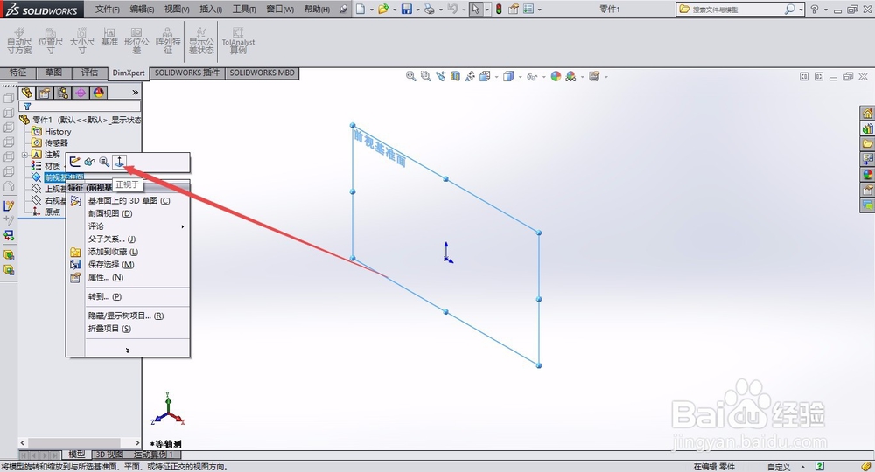Click the Pattern Feature tool
The height and width of the screenshot is (472, 875).
coord(168,41)
